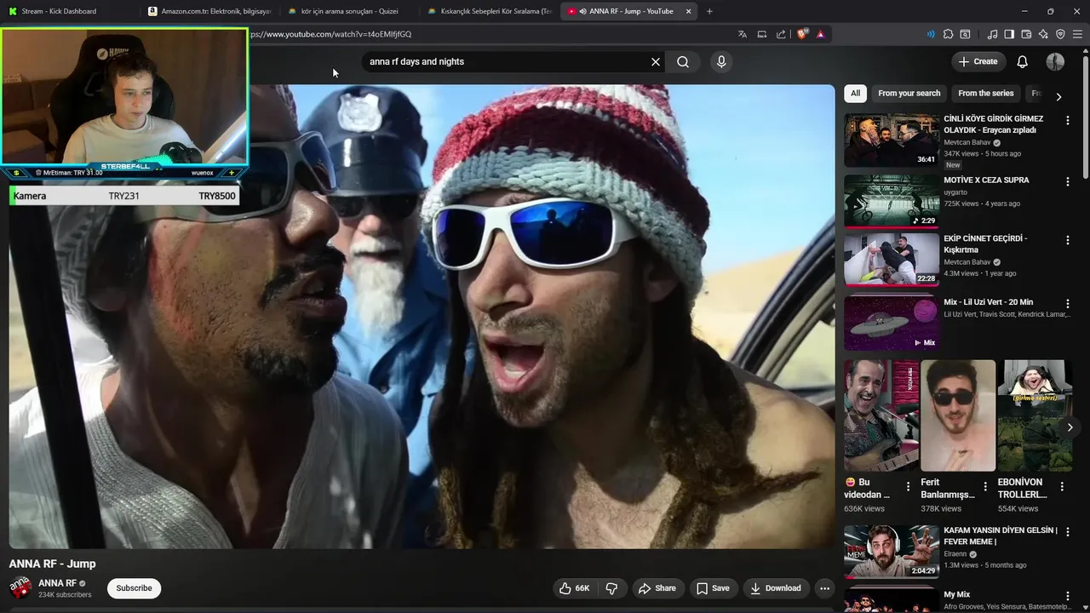Click the VPN shield icon

[x=1060, y=34]
